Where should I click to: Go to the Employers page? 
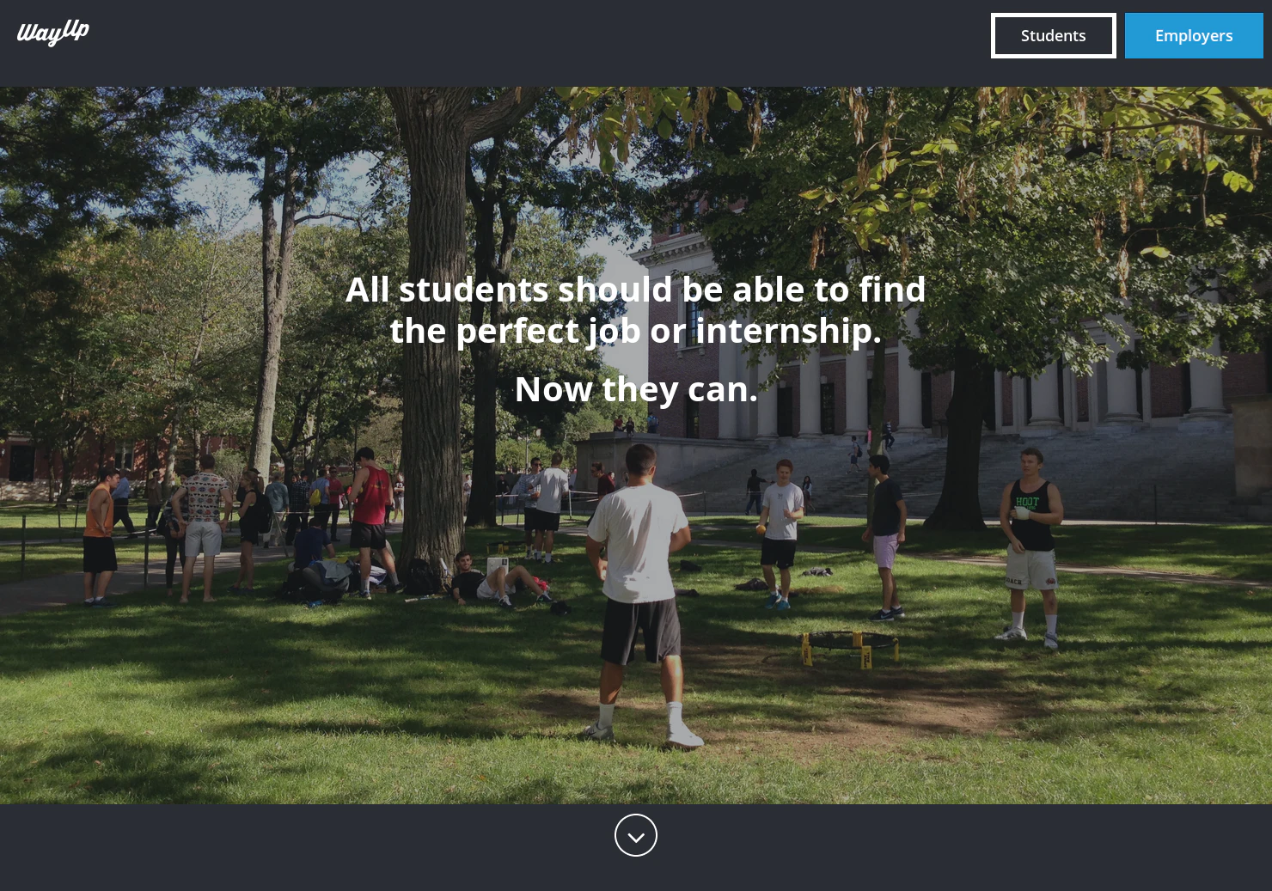point(1194,35)
